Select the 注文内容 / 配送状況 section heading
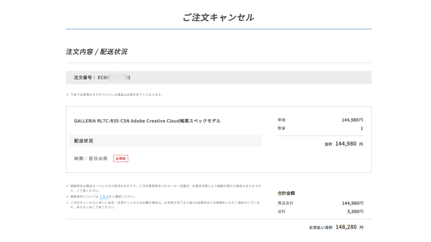Screen dimensions: 431x242 click(97, 52)
